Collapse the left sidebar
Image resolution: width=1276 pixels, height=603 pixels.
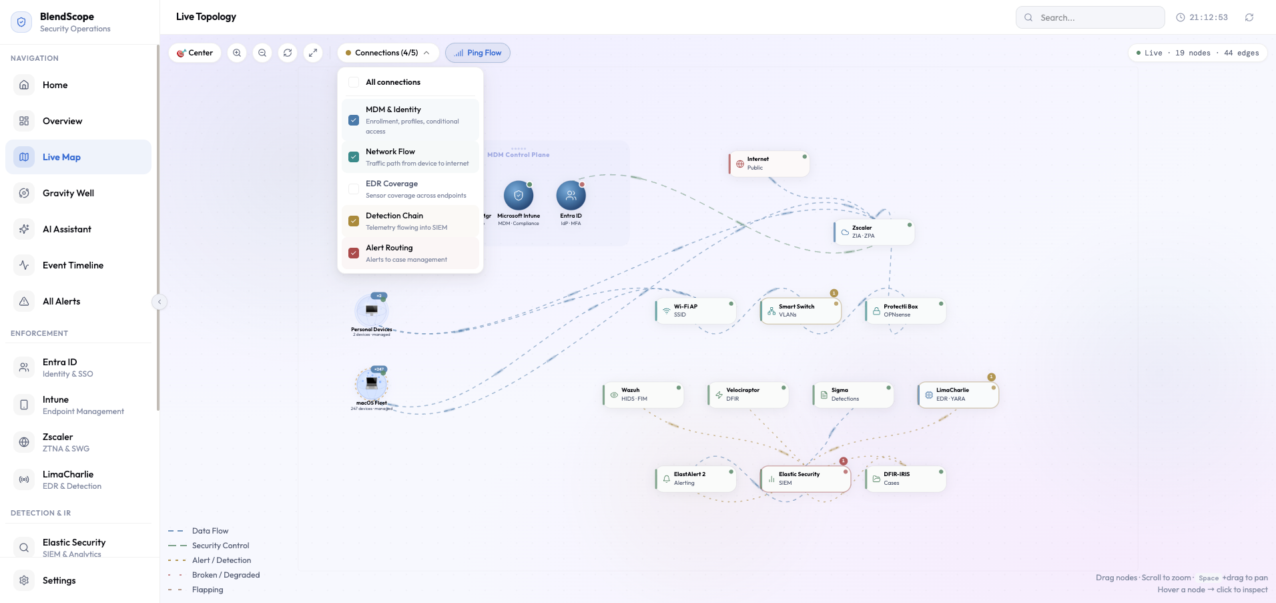click(159, 302)
